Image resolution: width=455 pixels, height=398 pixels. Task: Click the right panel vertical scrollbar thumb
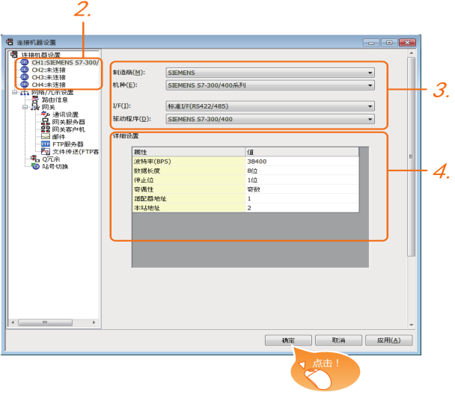[411, 156]
